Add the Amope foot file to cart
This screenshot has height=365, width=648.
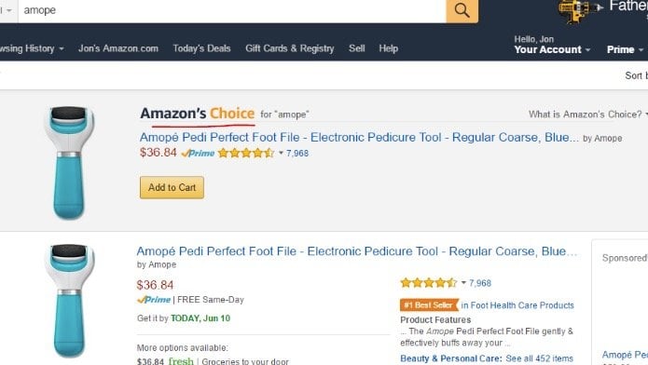pos(172,187)
